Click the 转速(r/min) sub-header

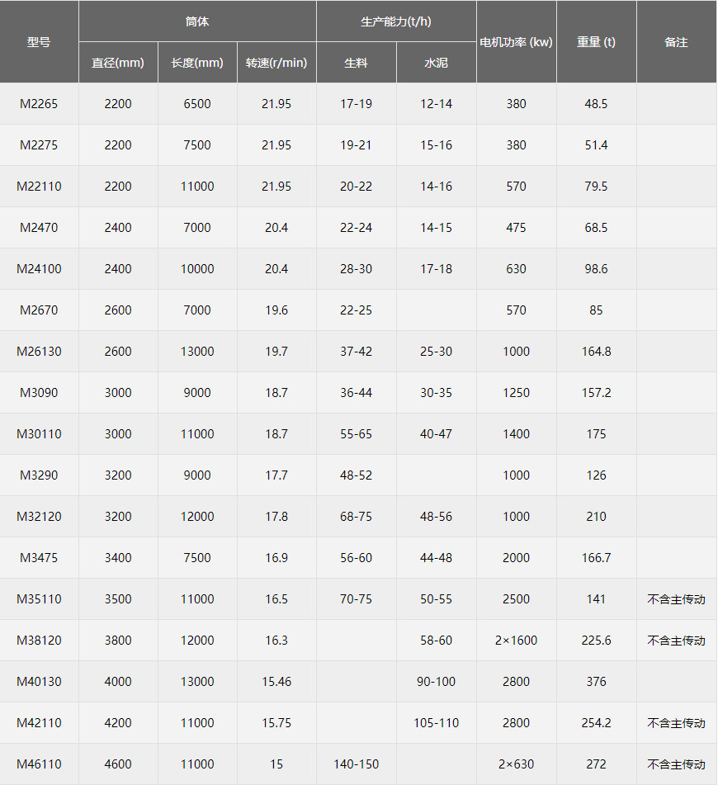tap(276, 63)
